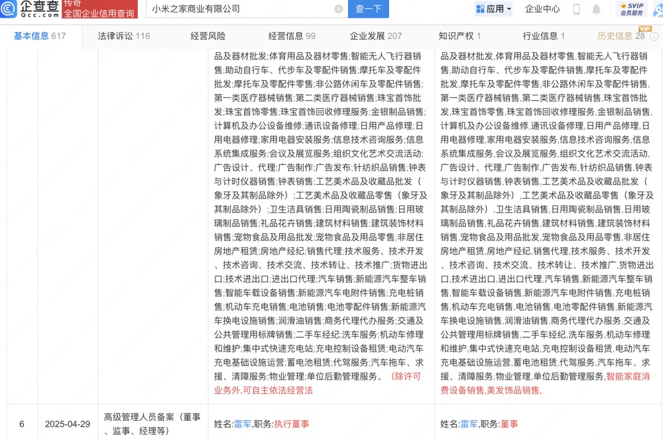Click the 高级管理人员备案 change item text
Screen dimensions: 663x440
(x=152, y=424)
